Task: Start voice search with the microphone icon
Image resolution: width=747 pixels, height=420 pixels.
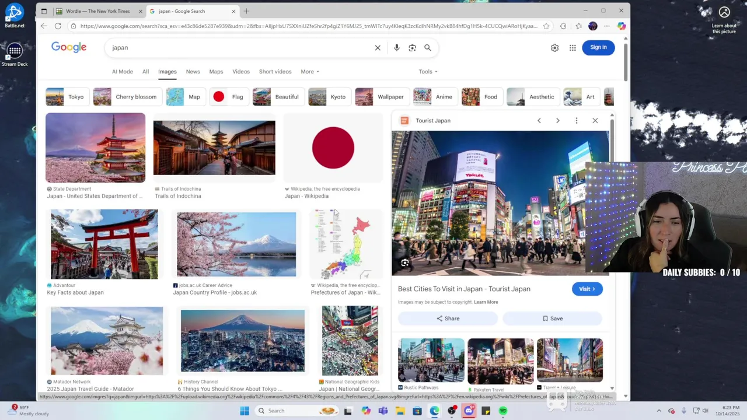Action: (x=397, y=48)
